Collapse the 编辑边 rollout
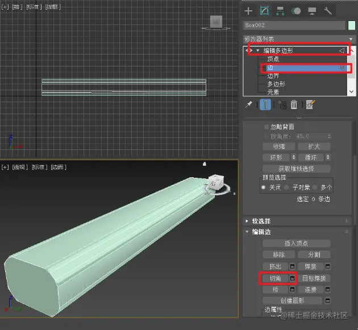The height and width of the screenshot is (330, 358). 247,232
